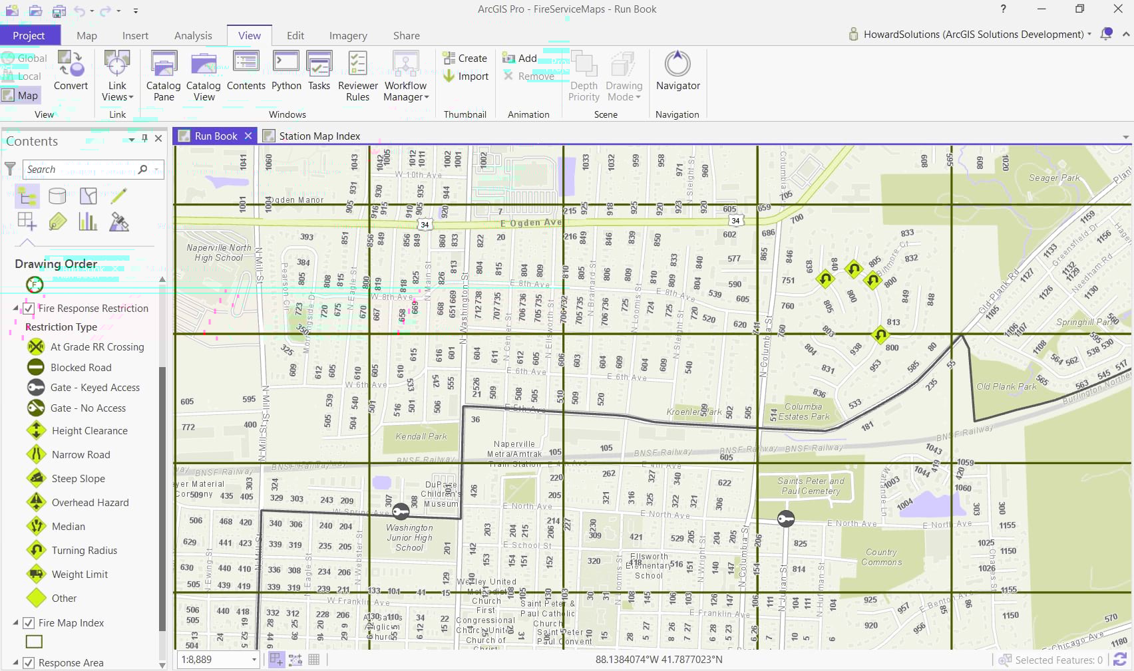Open the HowardSolutions account dropdown
The width and height of the screenshot is (1134, 671).
click(x=1089, y=34)
